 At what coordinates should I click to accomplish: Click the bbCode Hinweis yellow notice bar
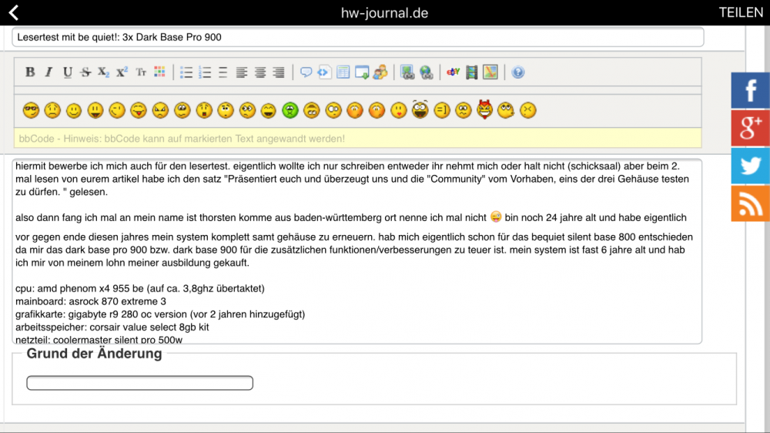pyautogui.click(x=357, y=139)
